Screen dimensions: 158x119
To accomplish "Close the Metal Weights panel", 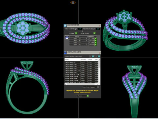I will 100,53.
